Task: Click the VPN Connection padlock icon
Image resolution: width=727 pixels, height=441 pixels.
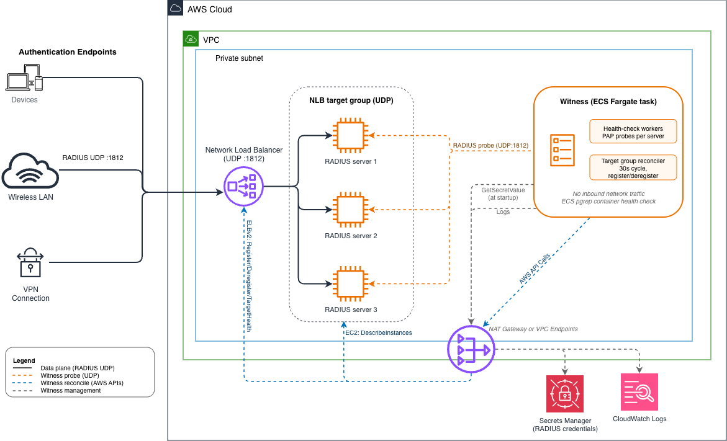Action: tap(30, 262)
